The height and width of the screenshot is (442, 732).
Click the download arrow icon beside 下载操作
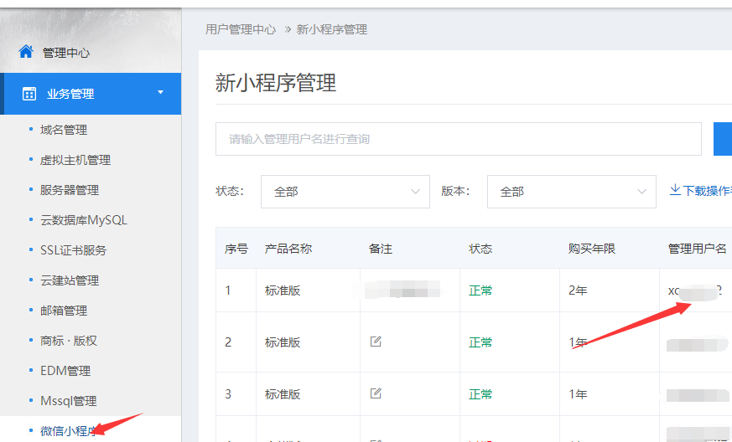tap(675, 191)
